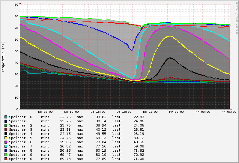Click the teal Speicher 0 legend swatch
This screenshot has width=239, height=163.
[6, 117]
